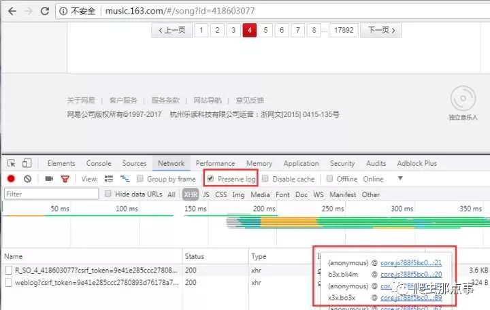
Task: Select the Media request type filter
Action: click(x=260, y=194)
